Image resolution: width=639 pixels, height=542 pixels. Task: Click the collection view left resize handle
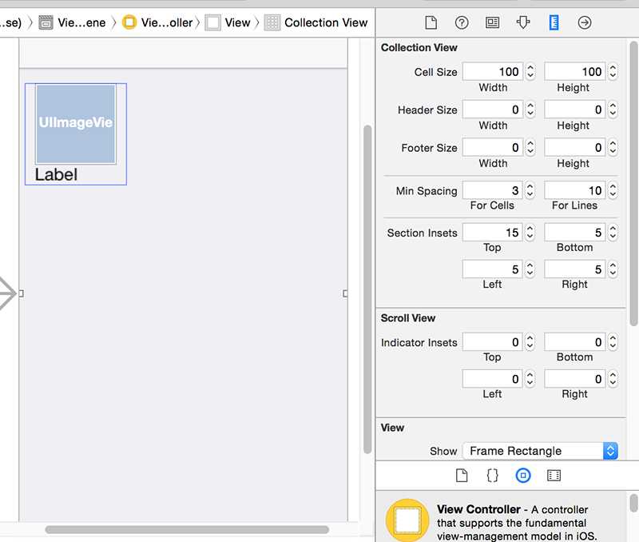[x=22, y=293]
